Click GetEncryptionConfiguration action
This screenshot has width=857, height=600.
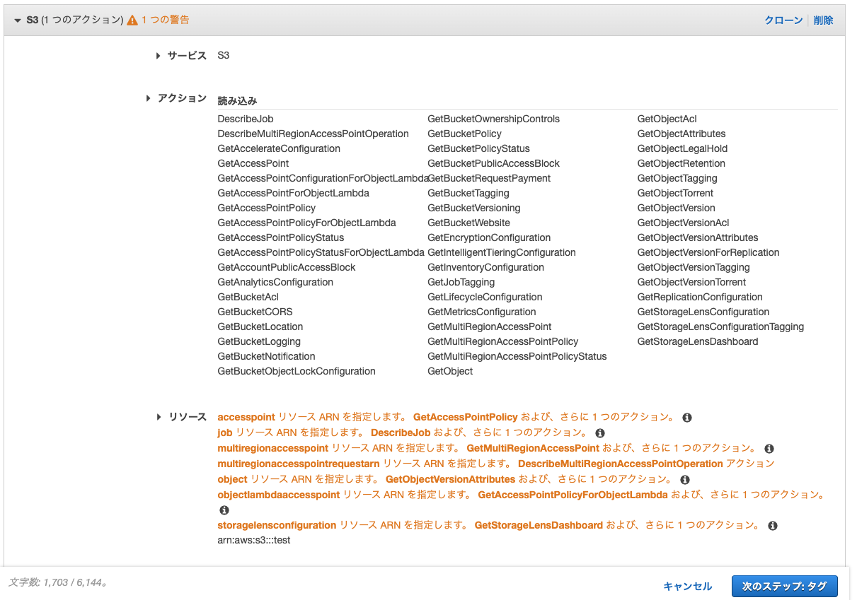[x=489, y=237]
